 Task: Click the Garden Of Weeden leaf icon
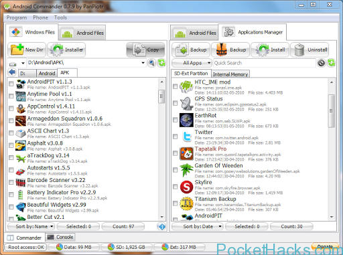point(186,170)
